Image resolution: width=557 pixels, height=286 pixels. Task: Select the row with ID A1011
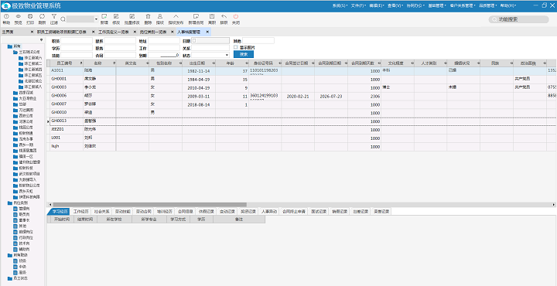(301, 70)
